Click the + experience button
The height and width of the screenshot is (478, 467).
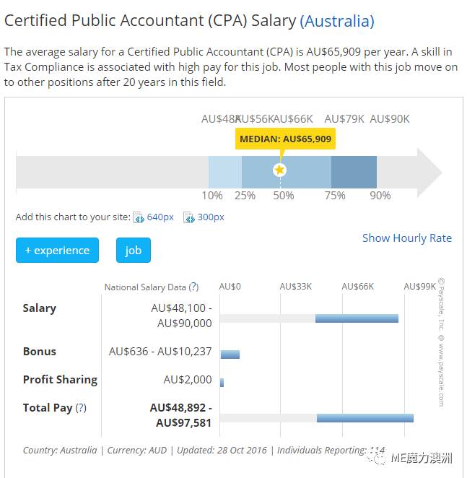(57, 250)
